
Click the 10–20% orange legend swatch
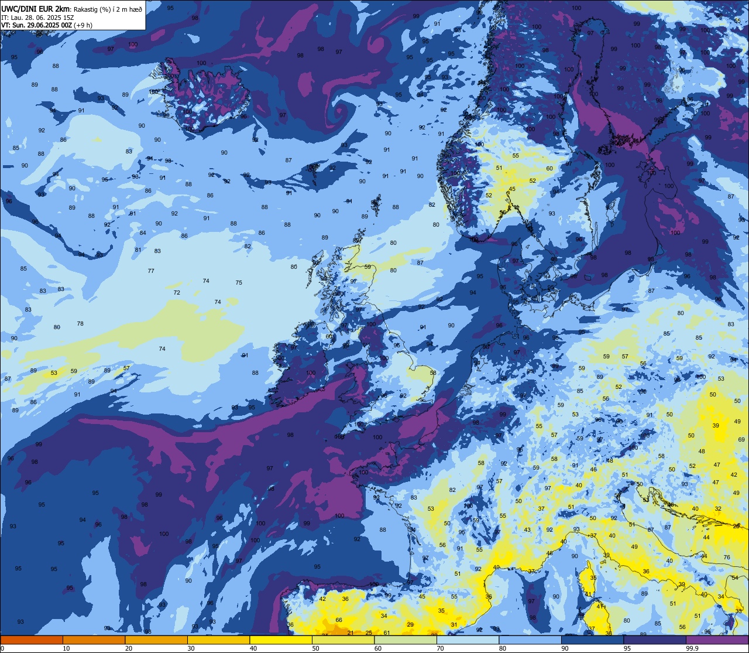[x=94, y=640]
